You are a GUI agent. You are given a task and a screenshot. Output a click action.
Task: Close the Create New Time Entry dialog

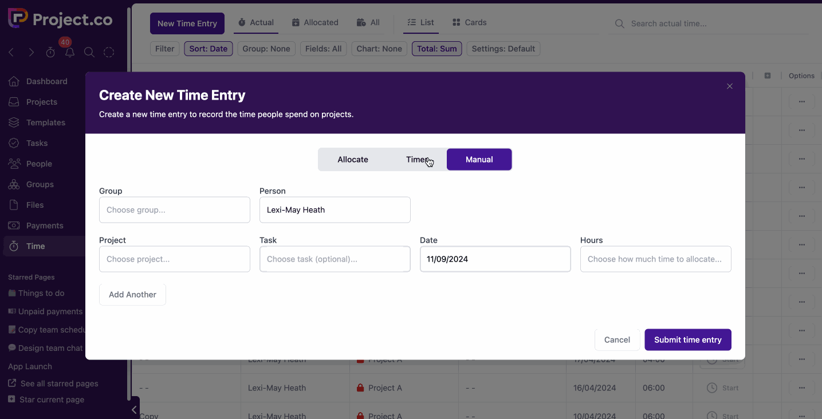(x=729, y=86)
